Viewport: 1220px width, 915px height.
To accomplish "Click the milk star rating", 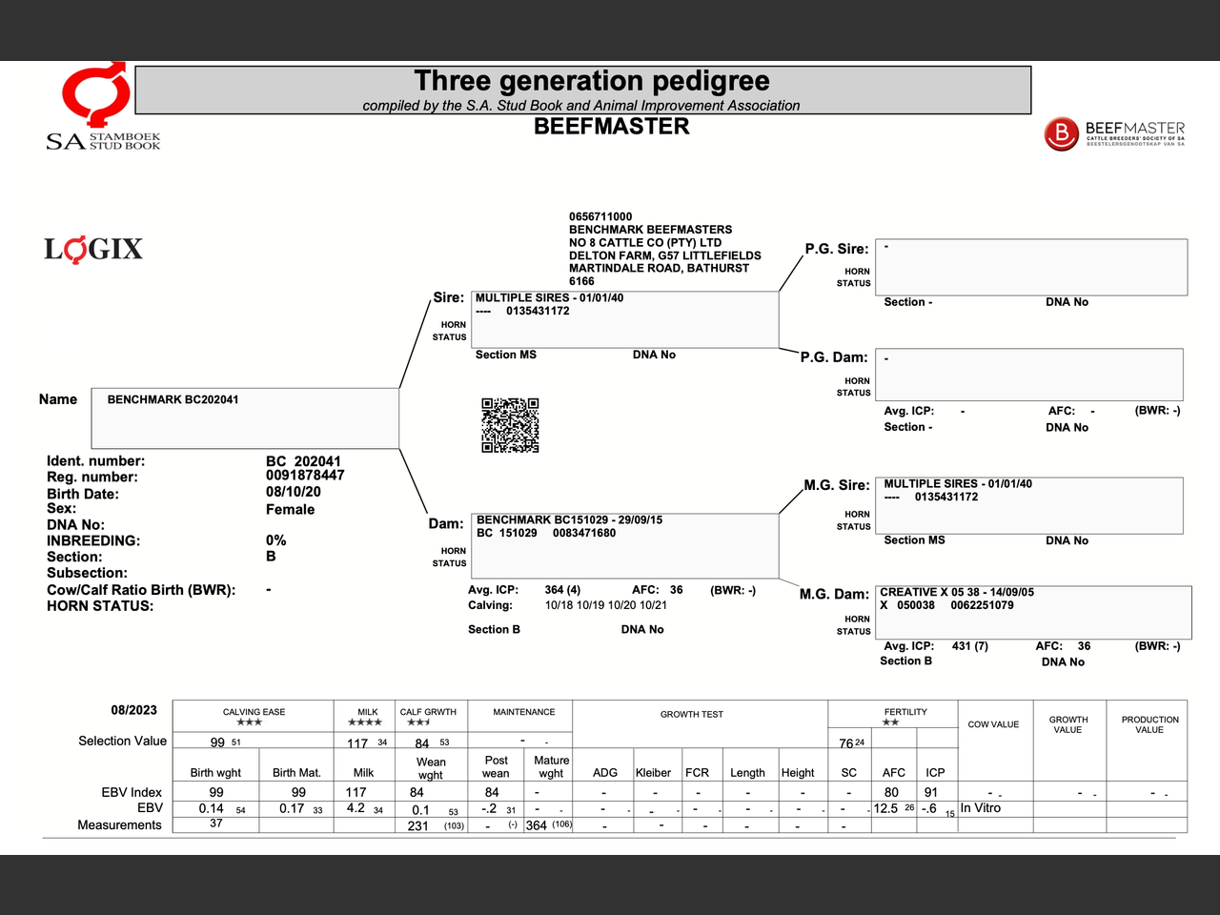I will point(364,722).
